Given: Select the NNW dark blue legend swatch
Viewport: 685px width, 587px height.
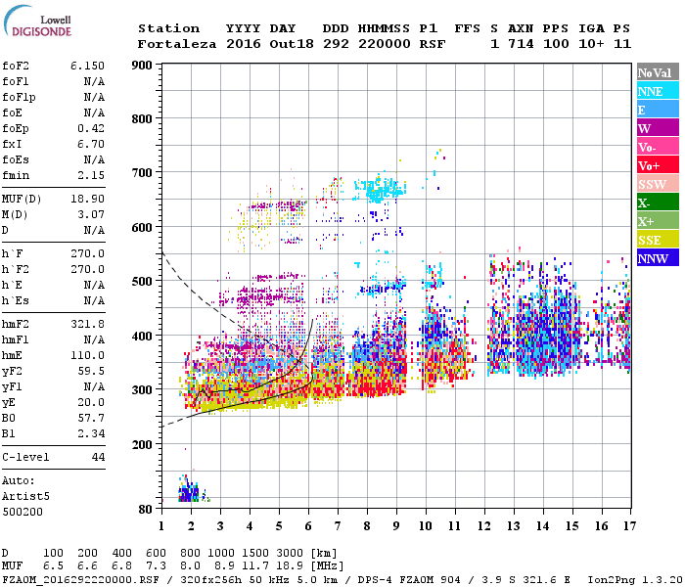Looking at the screenshot, I should point(658,257).
